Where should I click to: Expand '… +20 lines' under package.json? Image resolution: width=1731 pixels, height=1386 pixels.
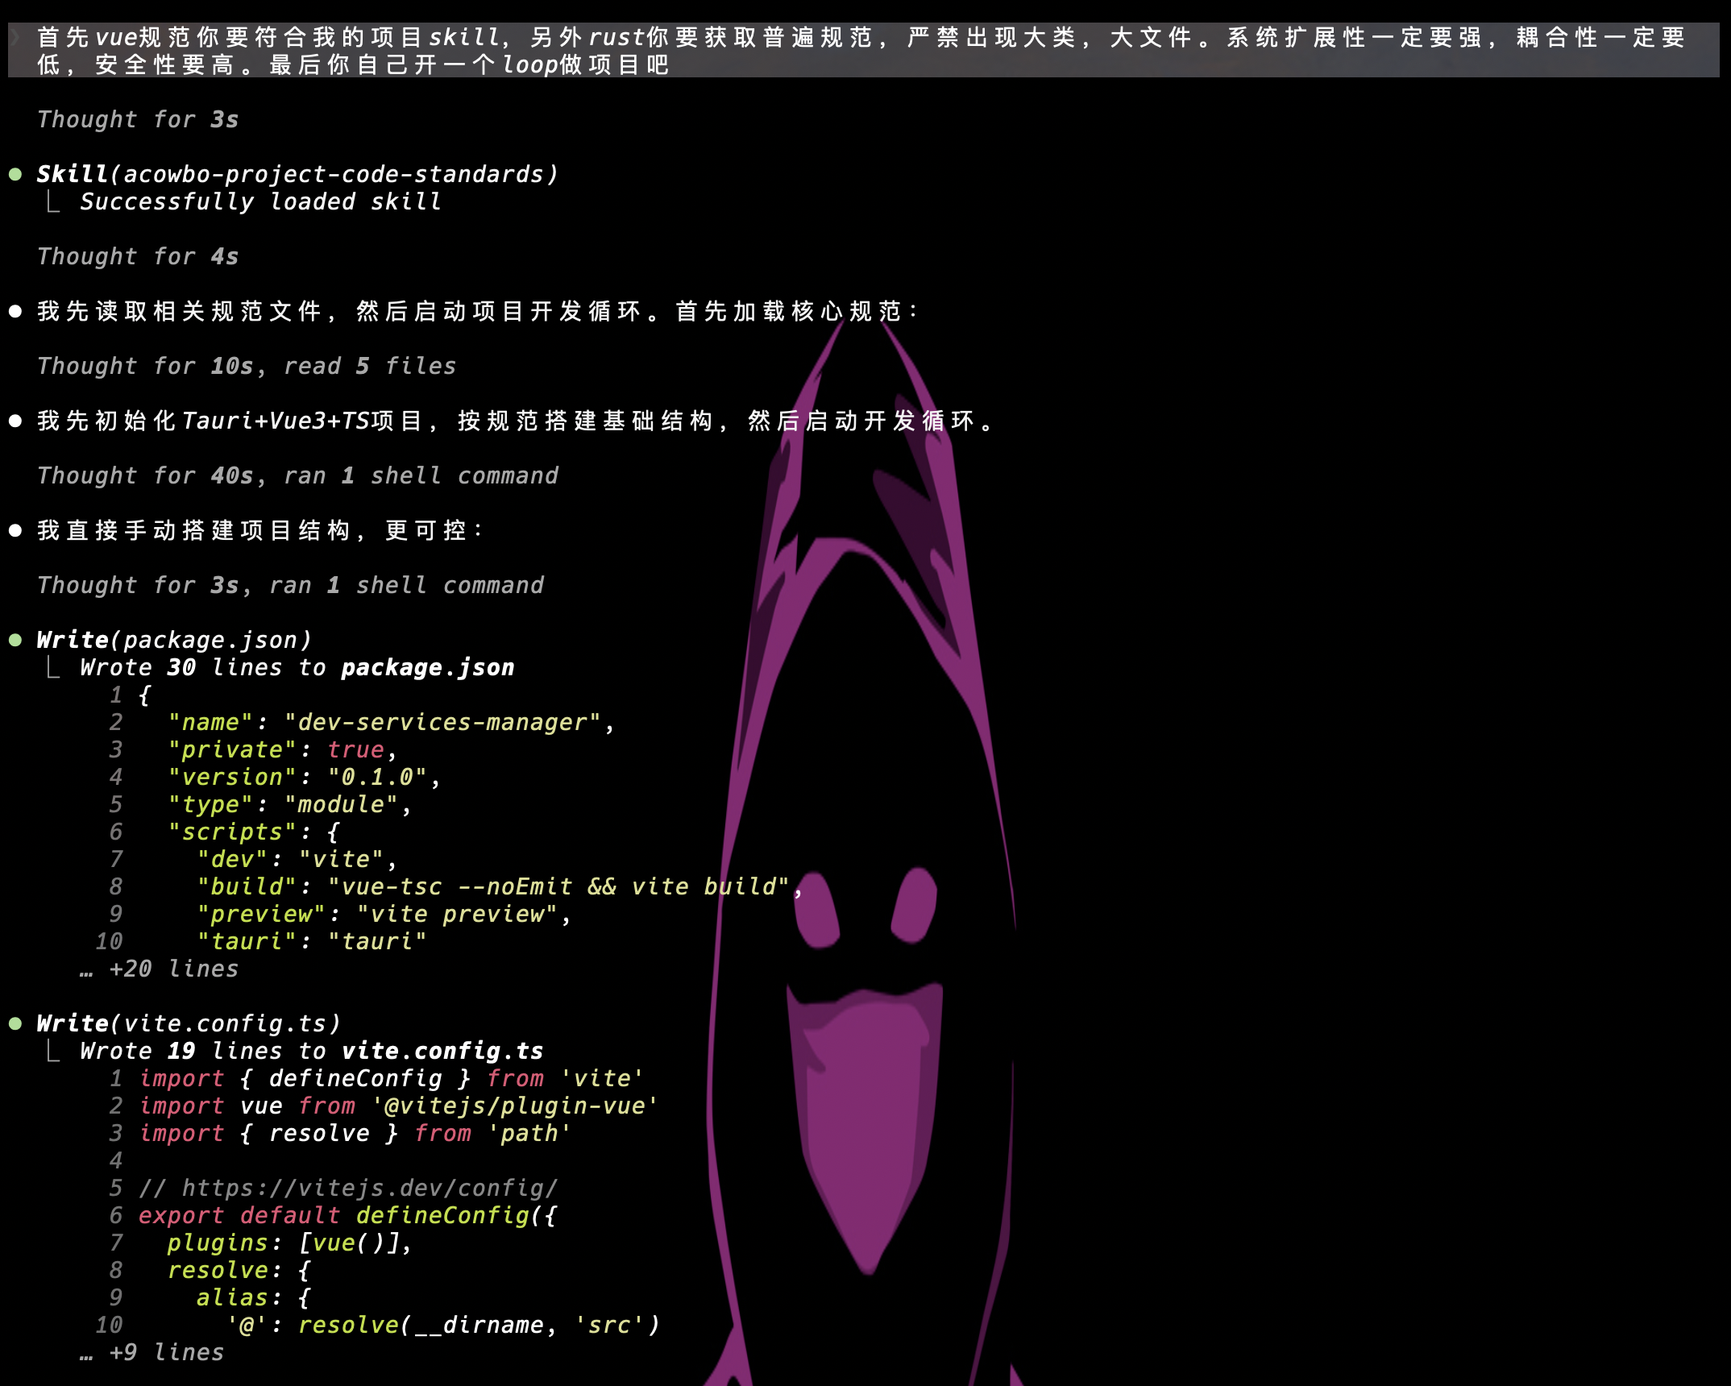point(160,969)
